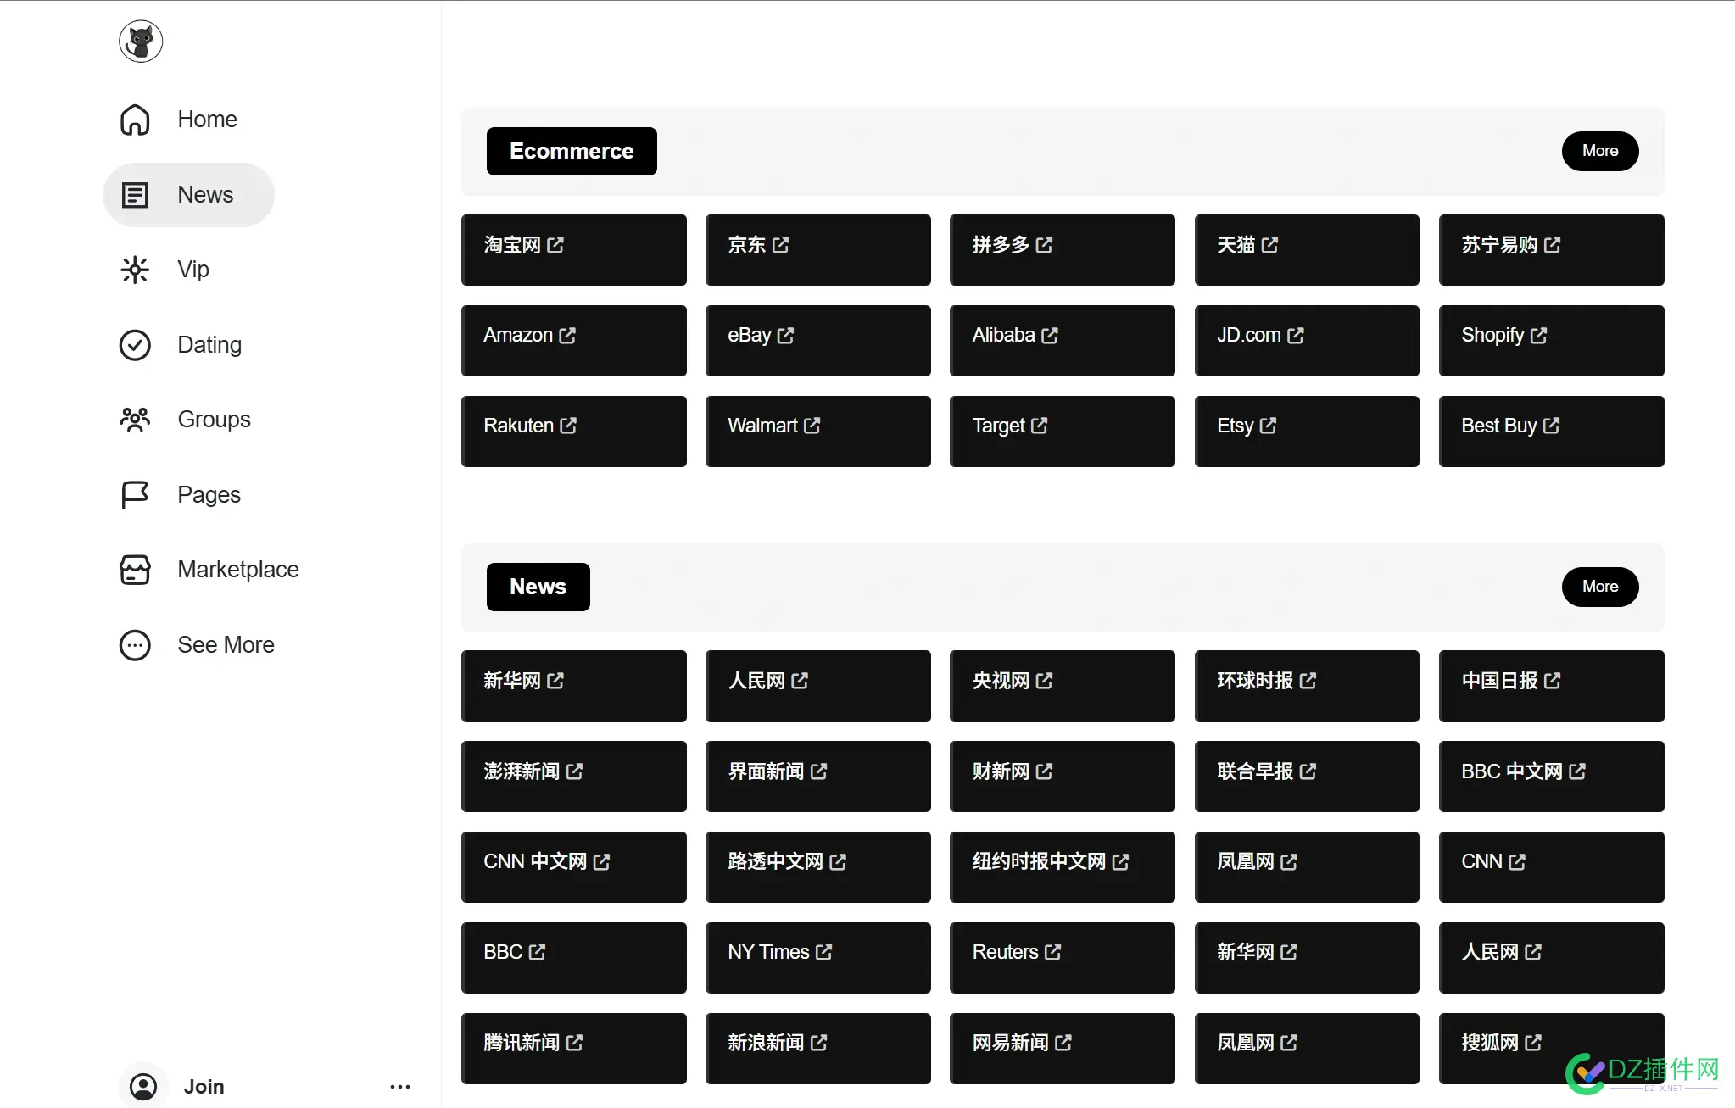The width and height of the screenshot is (1735, 1108).
Task: Click the See More ellipsis circle icon
Action: 135,645
